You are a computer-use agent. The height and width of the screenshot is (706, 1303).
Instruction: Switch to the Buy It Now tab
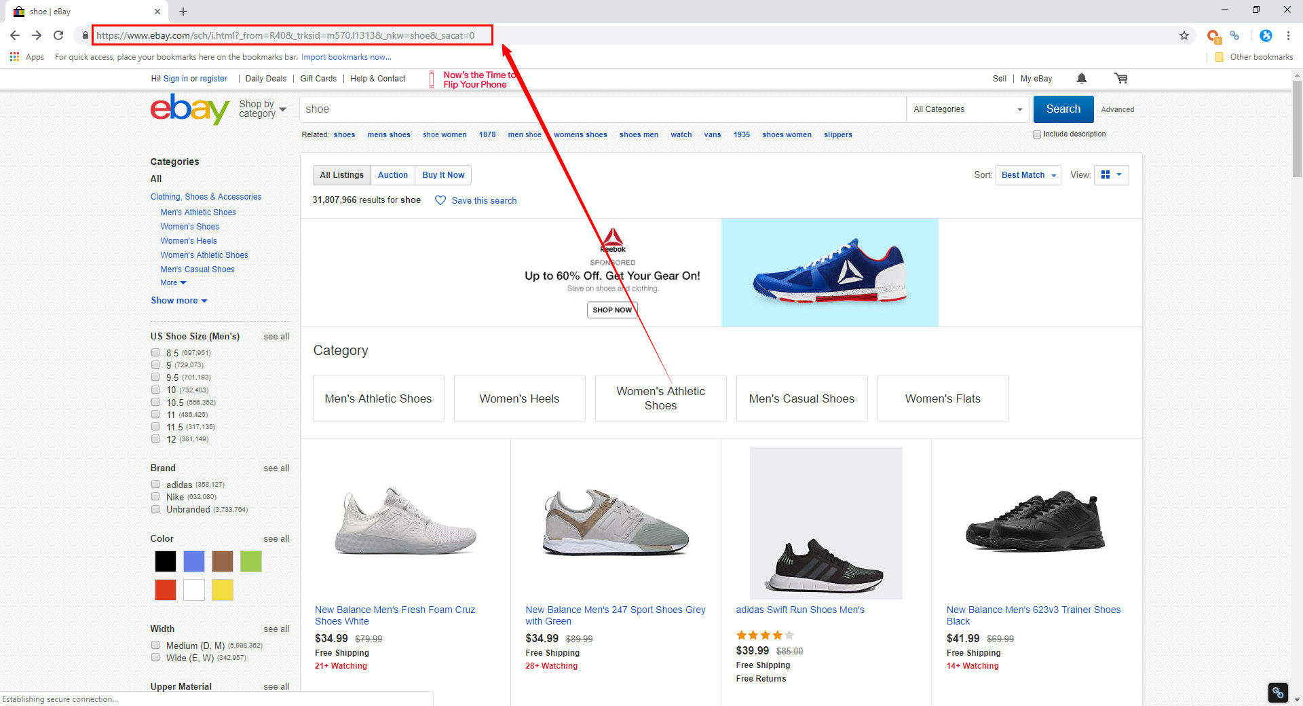443,175
